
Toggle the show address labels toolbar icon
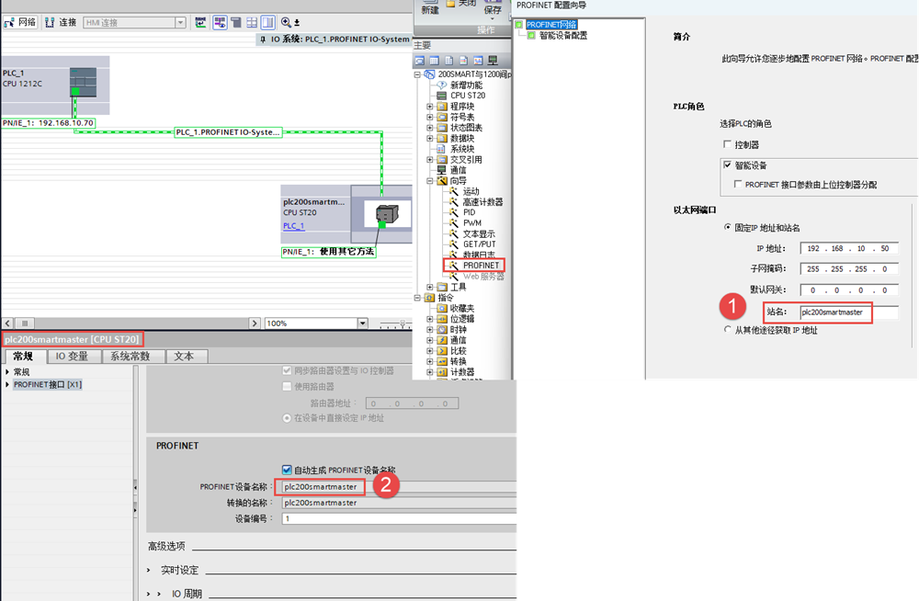220,22
